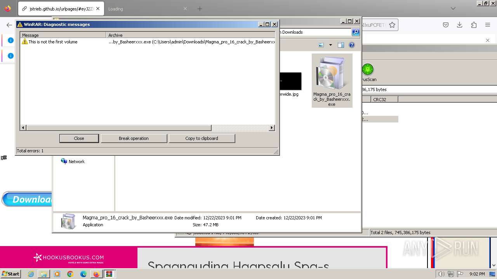Click the blue Download button on the webpage
Screen dimensions: 497x279
click(27, 199)
